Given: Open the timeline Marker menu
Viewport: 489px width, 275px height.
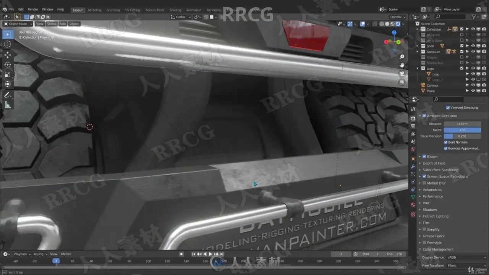Looking at the screenshot, I should [66, 254].
